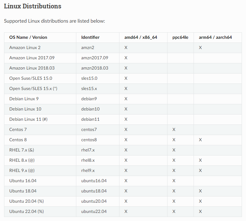Click the rhel8.x identifier

pyautogui.click(x=88, y=160)
